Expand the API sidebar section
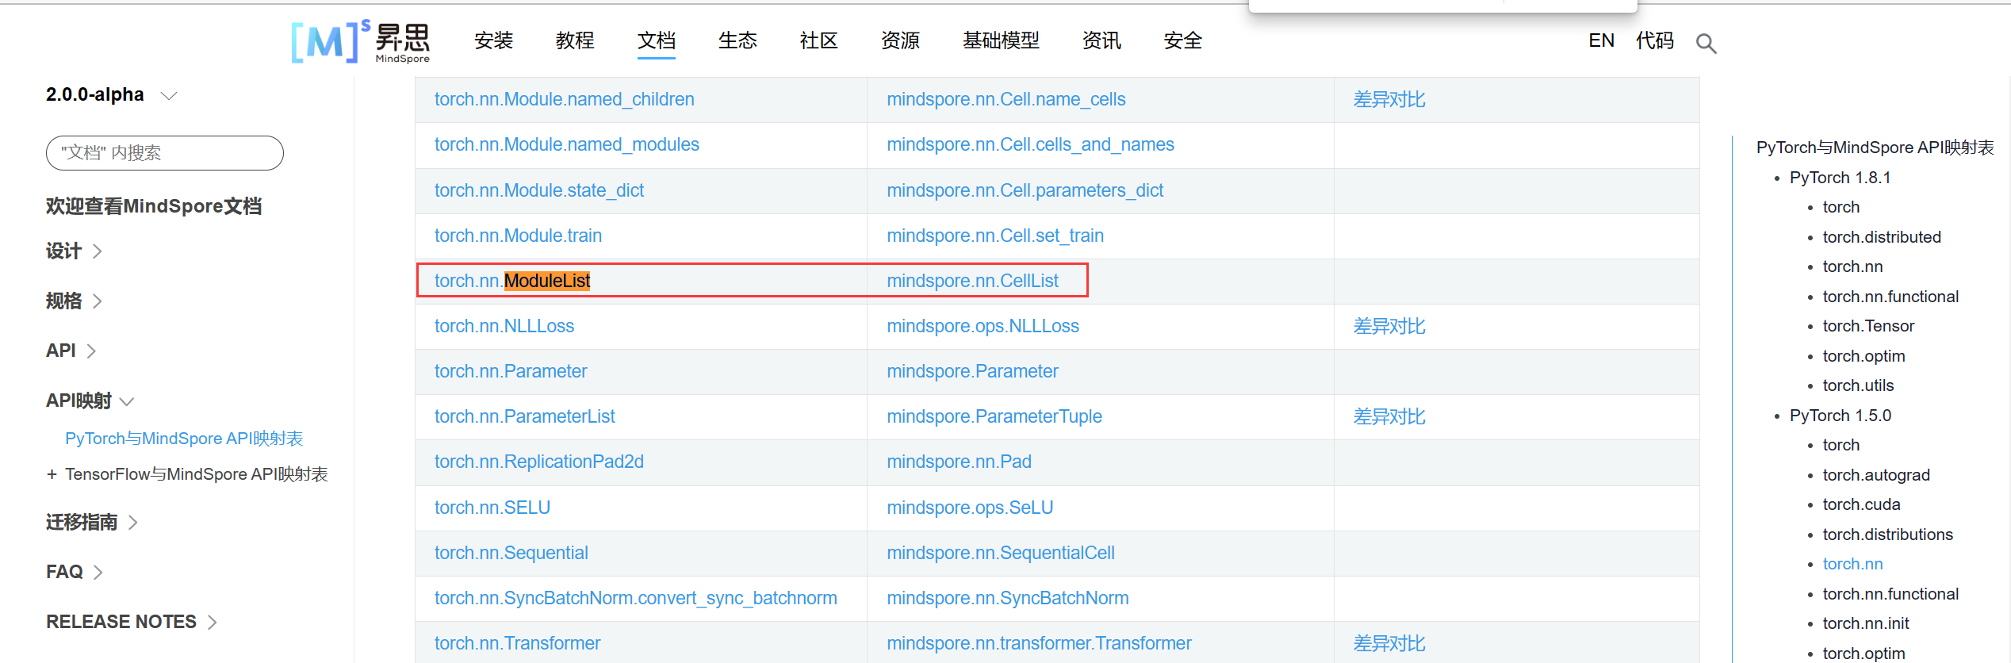Viewport: 2011px width, 663px height. pyautogui.click(x=71, y=351)
